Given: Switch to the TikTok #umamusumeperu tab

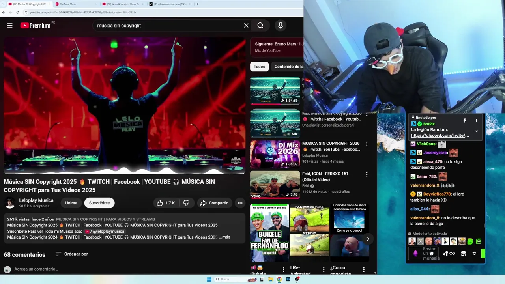Looking at the screenshot, I should (170, 4).
